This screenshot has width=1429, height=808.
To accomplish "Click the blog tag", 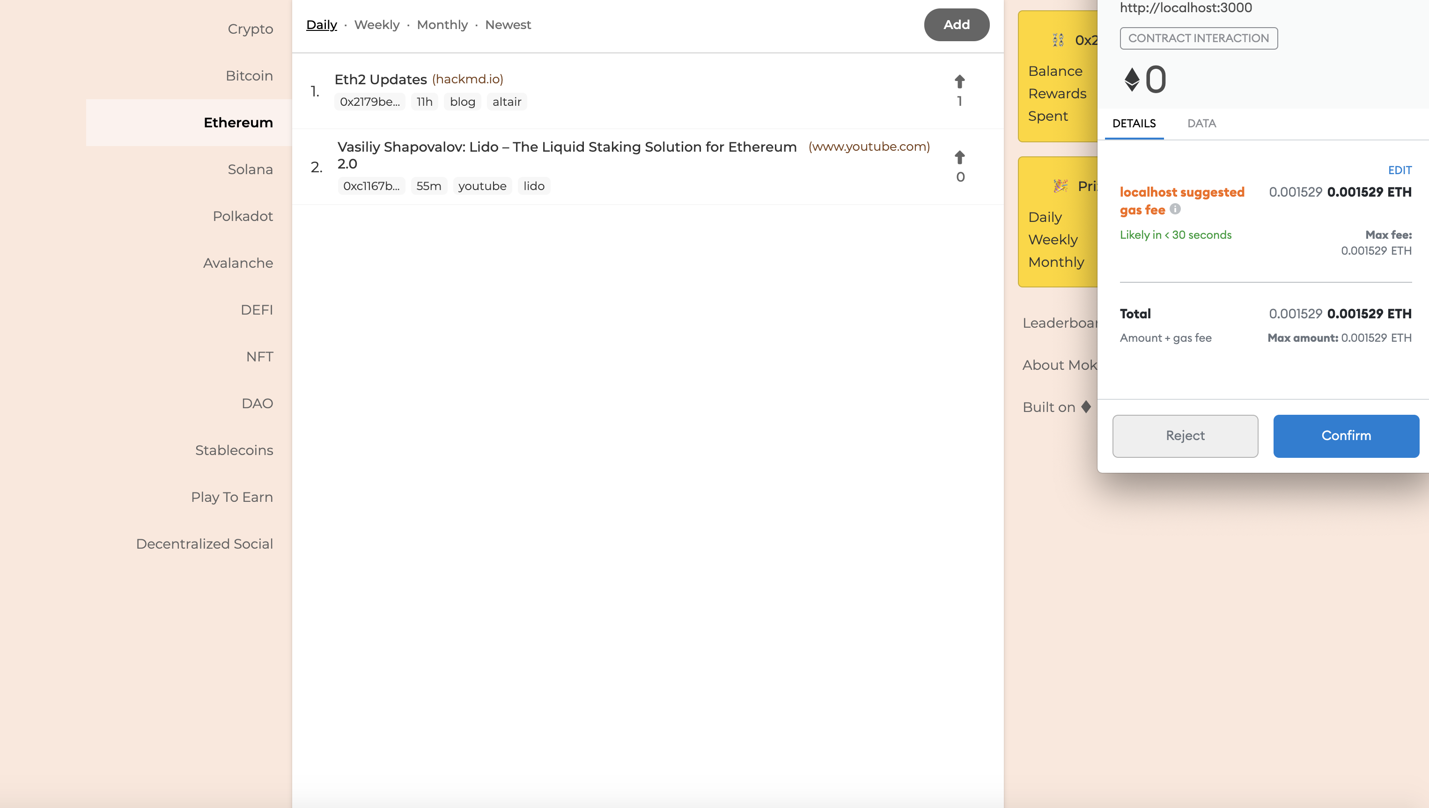I will click(x=462, y=102).
